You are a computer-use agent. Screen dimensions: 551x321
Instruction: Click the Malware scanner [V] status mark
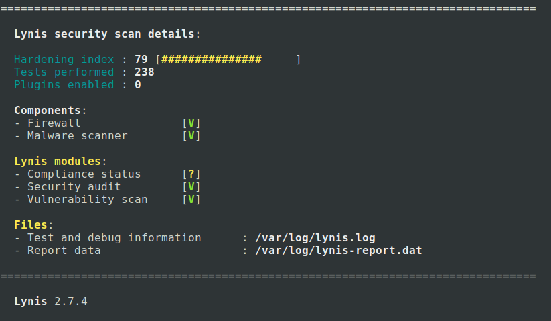[x=191, y=135]
